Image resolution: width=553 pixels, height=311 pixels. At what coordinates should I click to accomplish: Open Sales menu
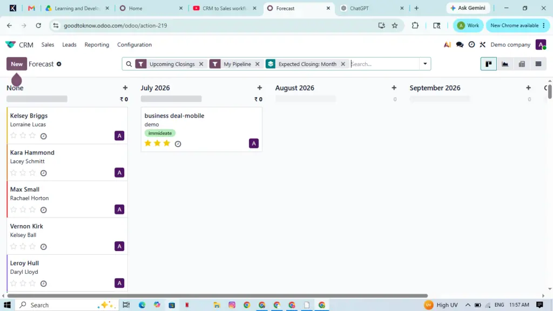(48, 44)
